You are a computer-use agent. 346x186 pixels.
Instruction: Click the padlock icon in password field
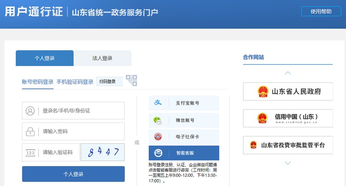pos(30,132)
